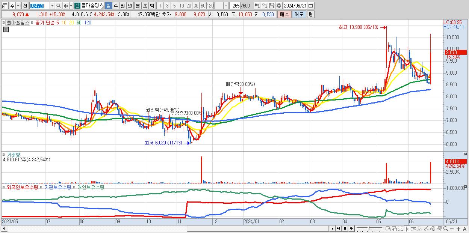469x233 pixels.
Task: Click the date field 2024/06/21
Action: [295, 6]
